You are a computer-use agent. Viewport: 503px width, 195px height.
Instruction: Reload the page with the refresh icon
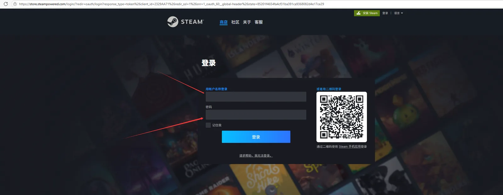click(5, 4)
